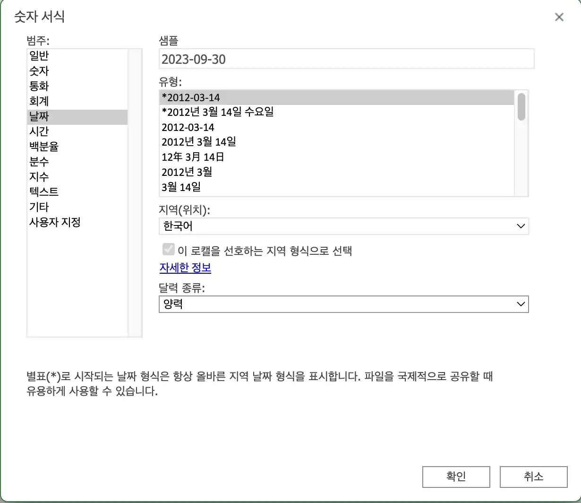Cancel the dialog with 취소
The image size is (581, 503).
pos(533,477)
